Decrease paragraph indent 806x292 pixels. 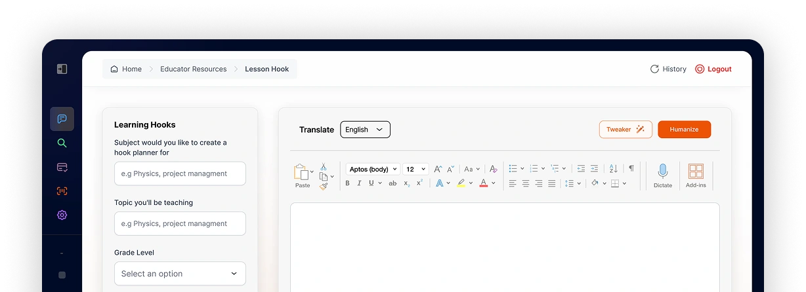(581, 169)
